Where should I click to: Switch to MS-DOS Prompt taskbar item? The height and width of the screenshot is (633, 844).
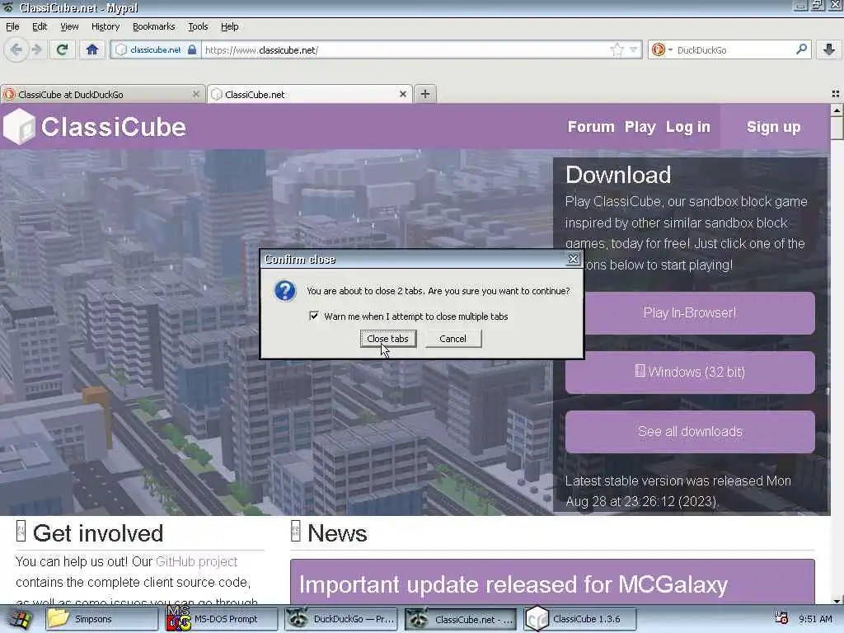point(222,619)
